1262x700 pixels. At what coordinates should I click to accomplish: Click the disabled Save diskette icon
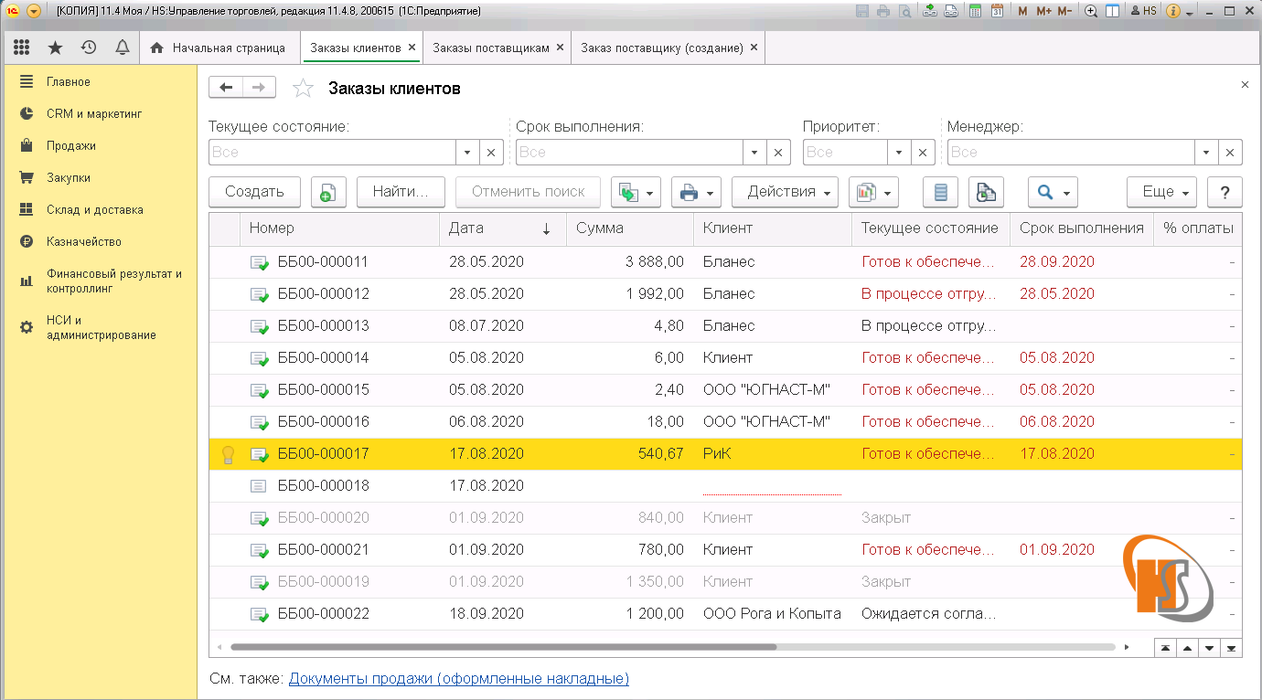click(x=861, y=11)
